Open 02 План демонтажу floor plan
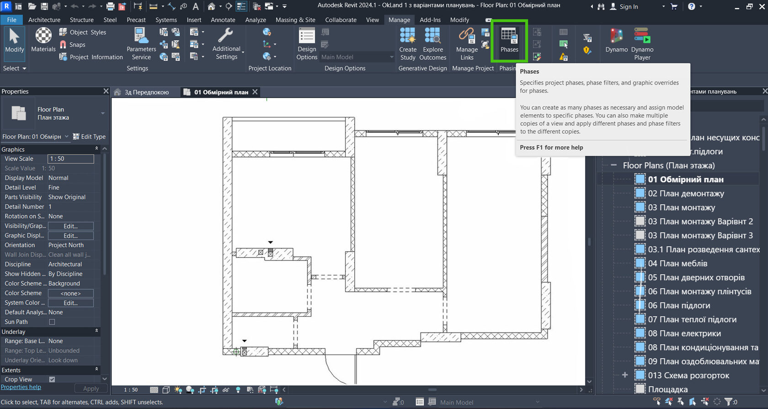The image size is (768, 409). (686, 193)
